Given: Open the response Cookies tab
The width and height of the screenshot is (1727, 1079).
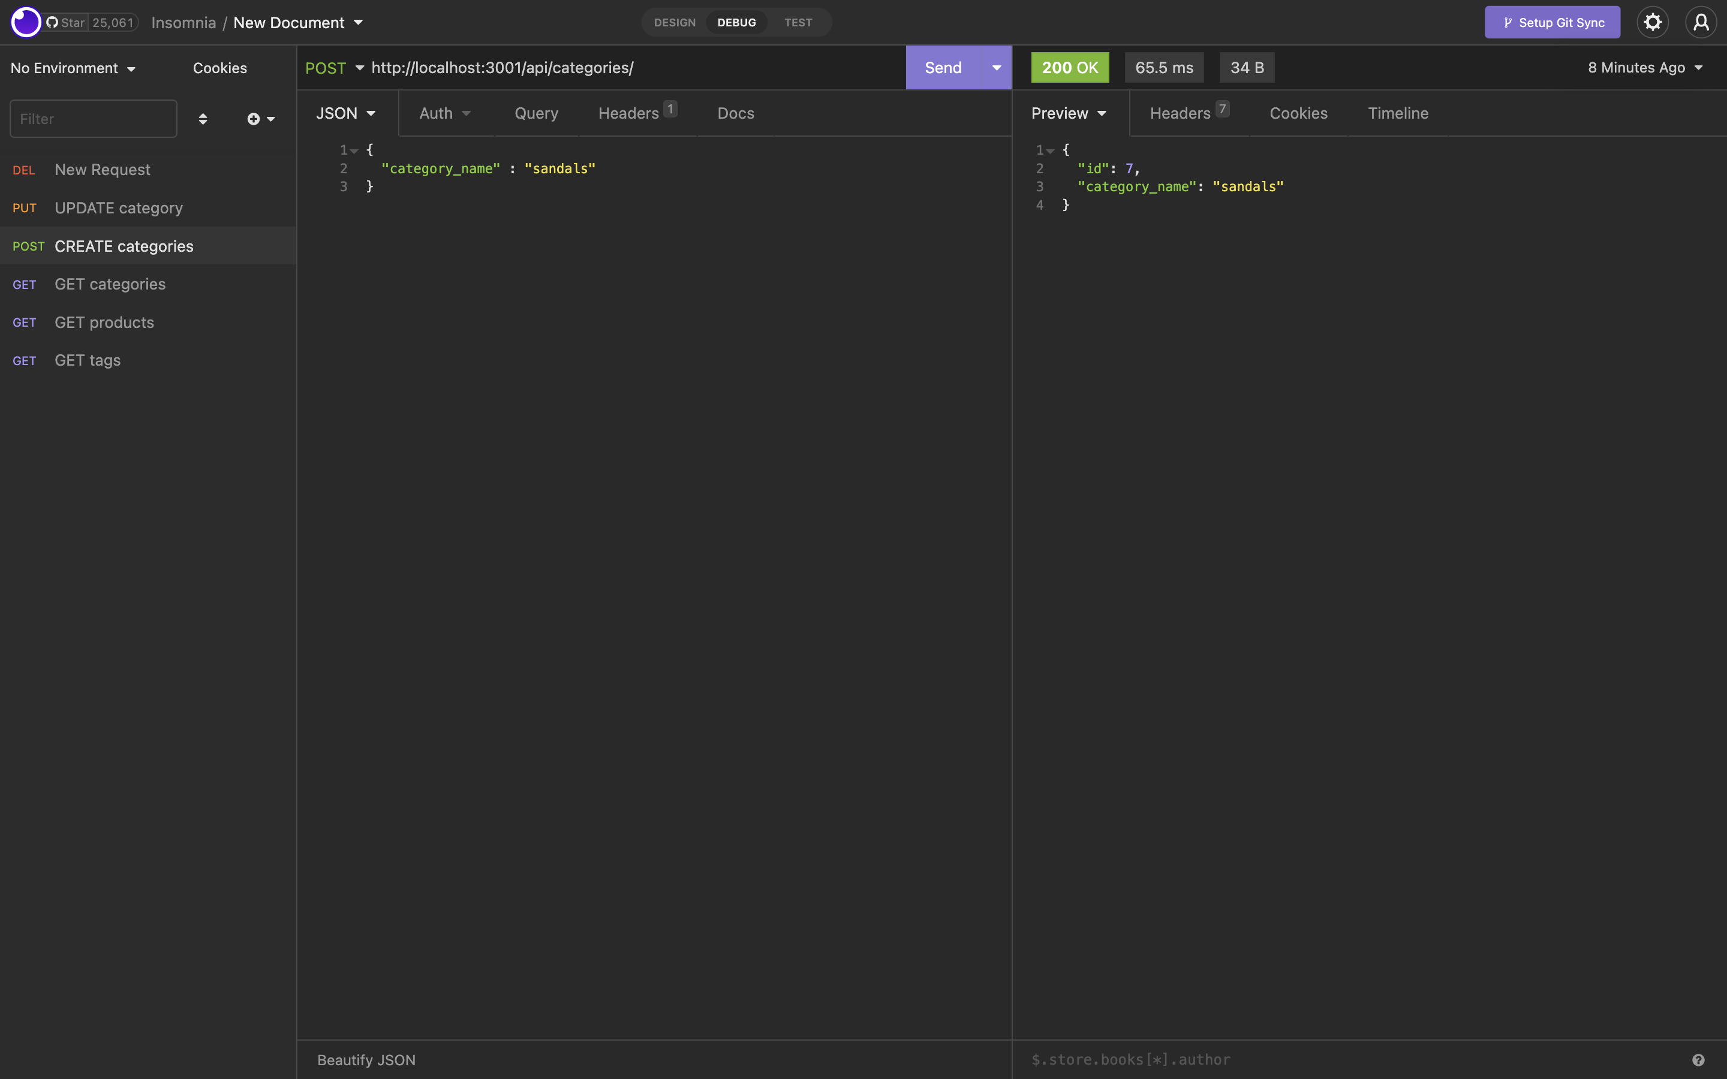Looking at the screenshot, I should point(1298,113).
